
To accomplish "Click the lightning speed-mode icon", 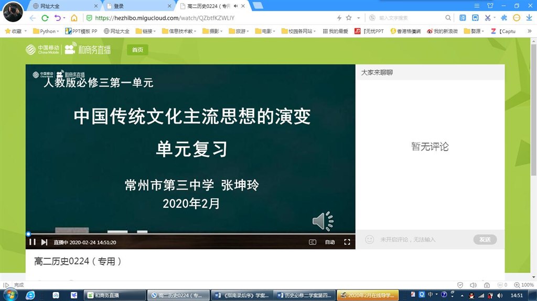I will point(339,18).
